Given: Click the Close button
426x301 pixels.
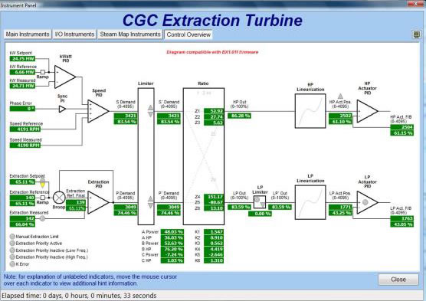Looking at the screenshot, I should (x=398, y=280).
